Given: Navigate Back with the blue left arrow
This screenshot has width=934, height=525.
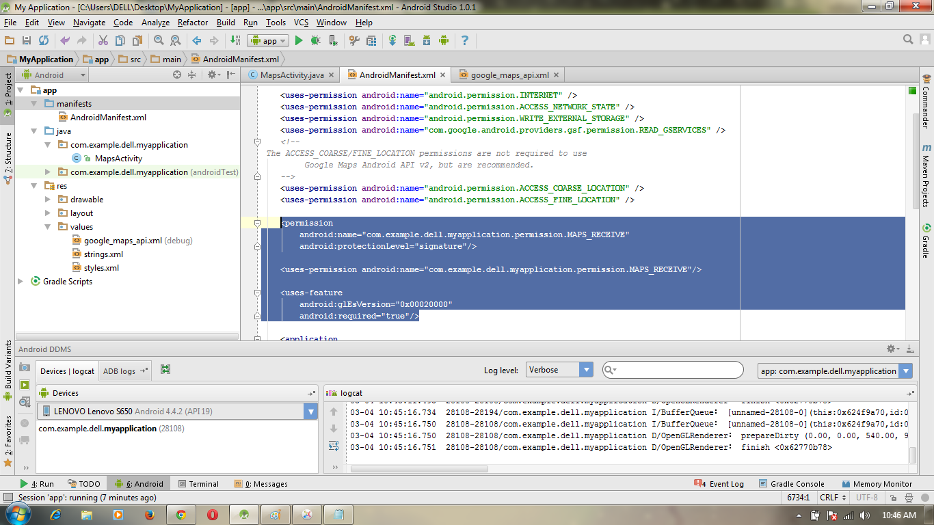Looking at the screenshot, I should [x=197, y=41].
